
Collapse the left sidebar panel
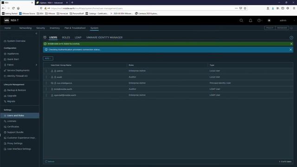click(x=36, y=33)
